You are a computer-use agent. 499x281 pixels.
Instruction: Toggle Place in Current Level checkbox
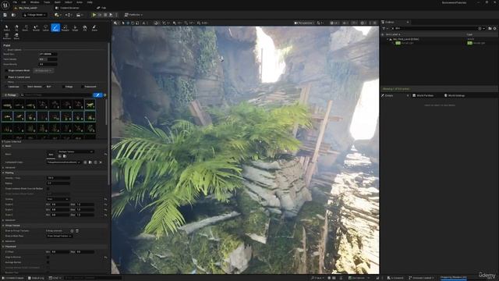coord(6,77)
